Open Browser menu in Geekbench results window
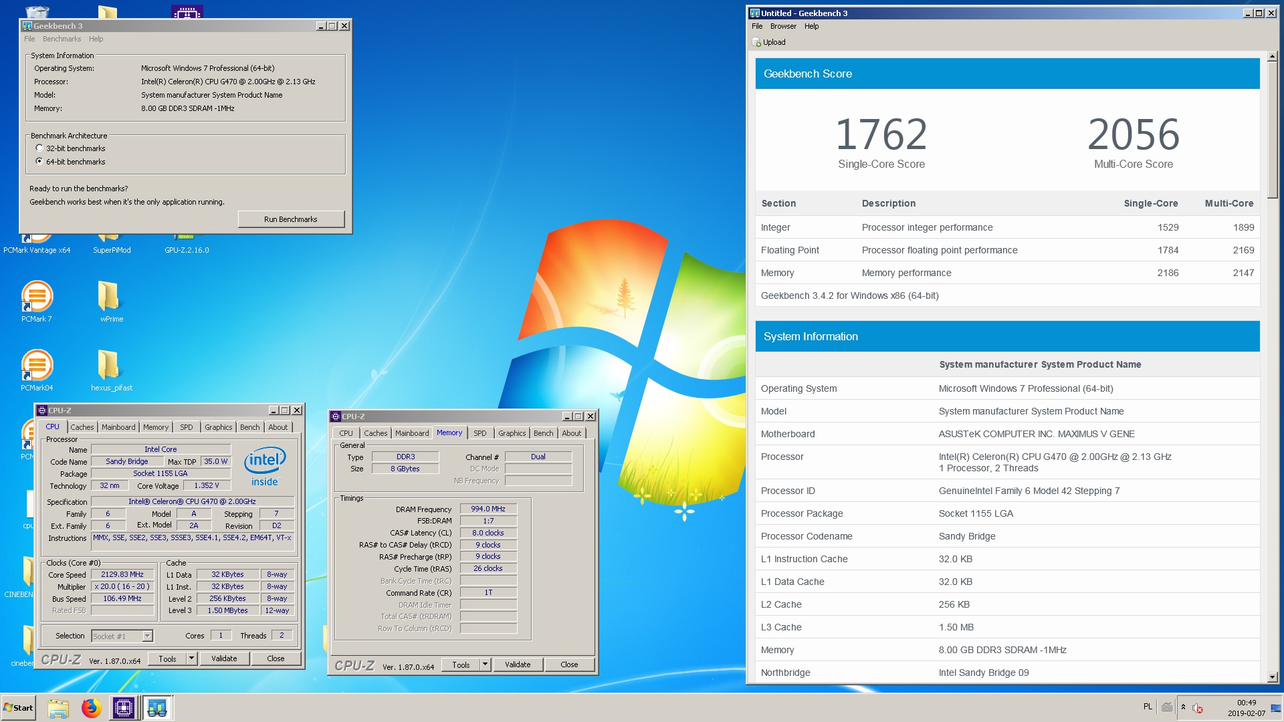The width and height of the screenshot is (1284, 722). pyautogui.click(x=783, y=26)
